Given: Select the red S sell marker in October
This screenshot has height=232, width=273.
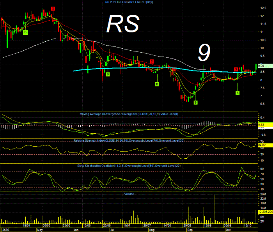Looking at the screenshot, I should pos(236,69).
